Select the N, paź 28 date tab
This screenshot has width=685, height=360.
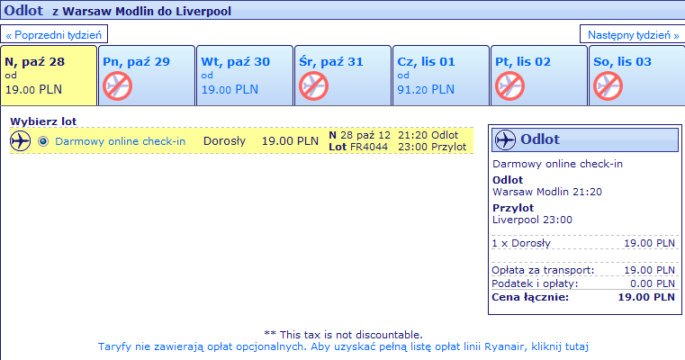coord(48,74)
